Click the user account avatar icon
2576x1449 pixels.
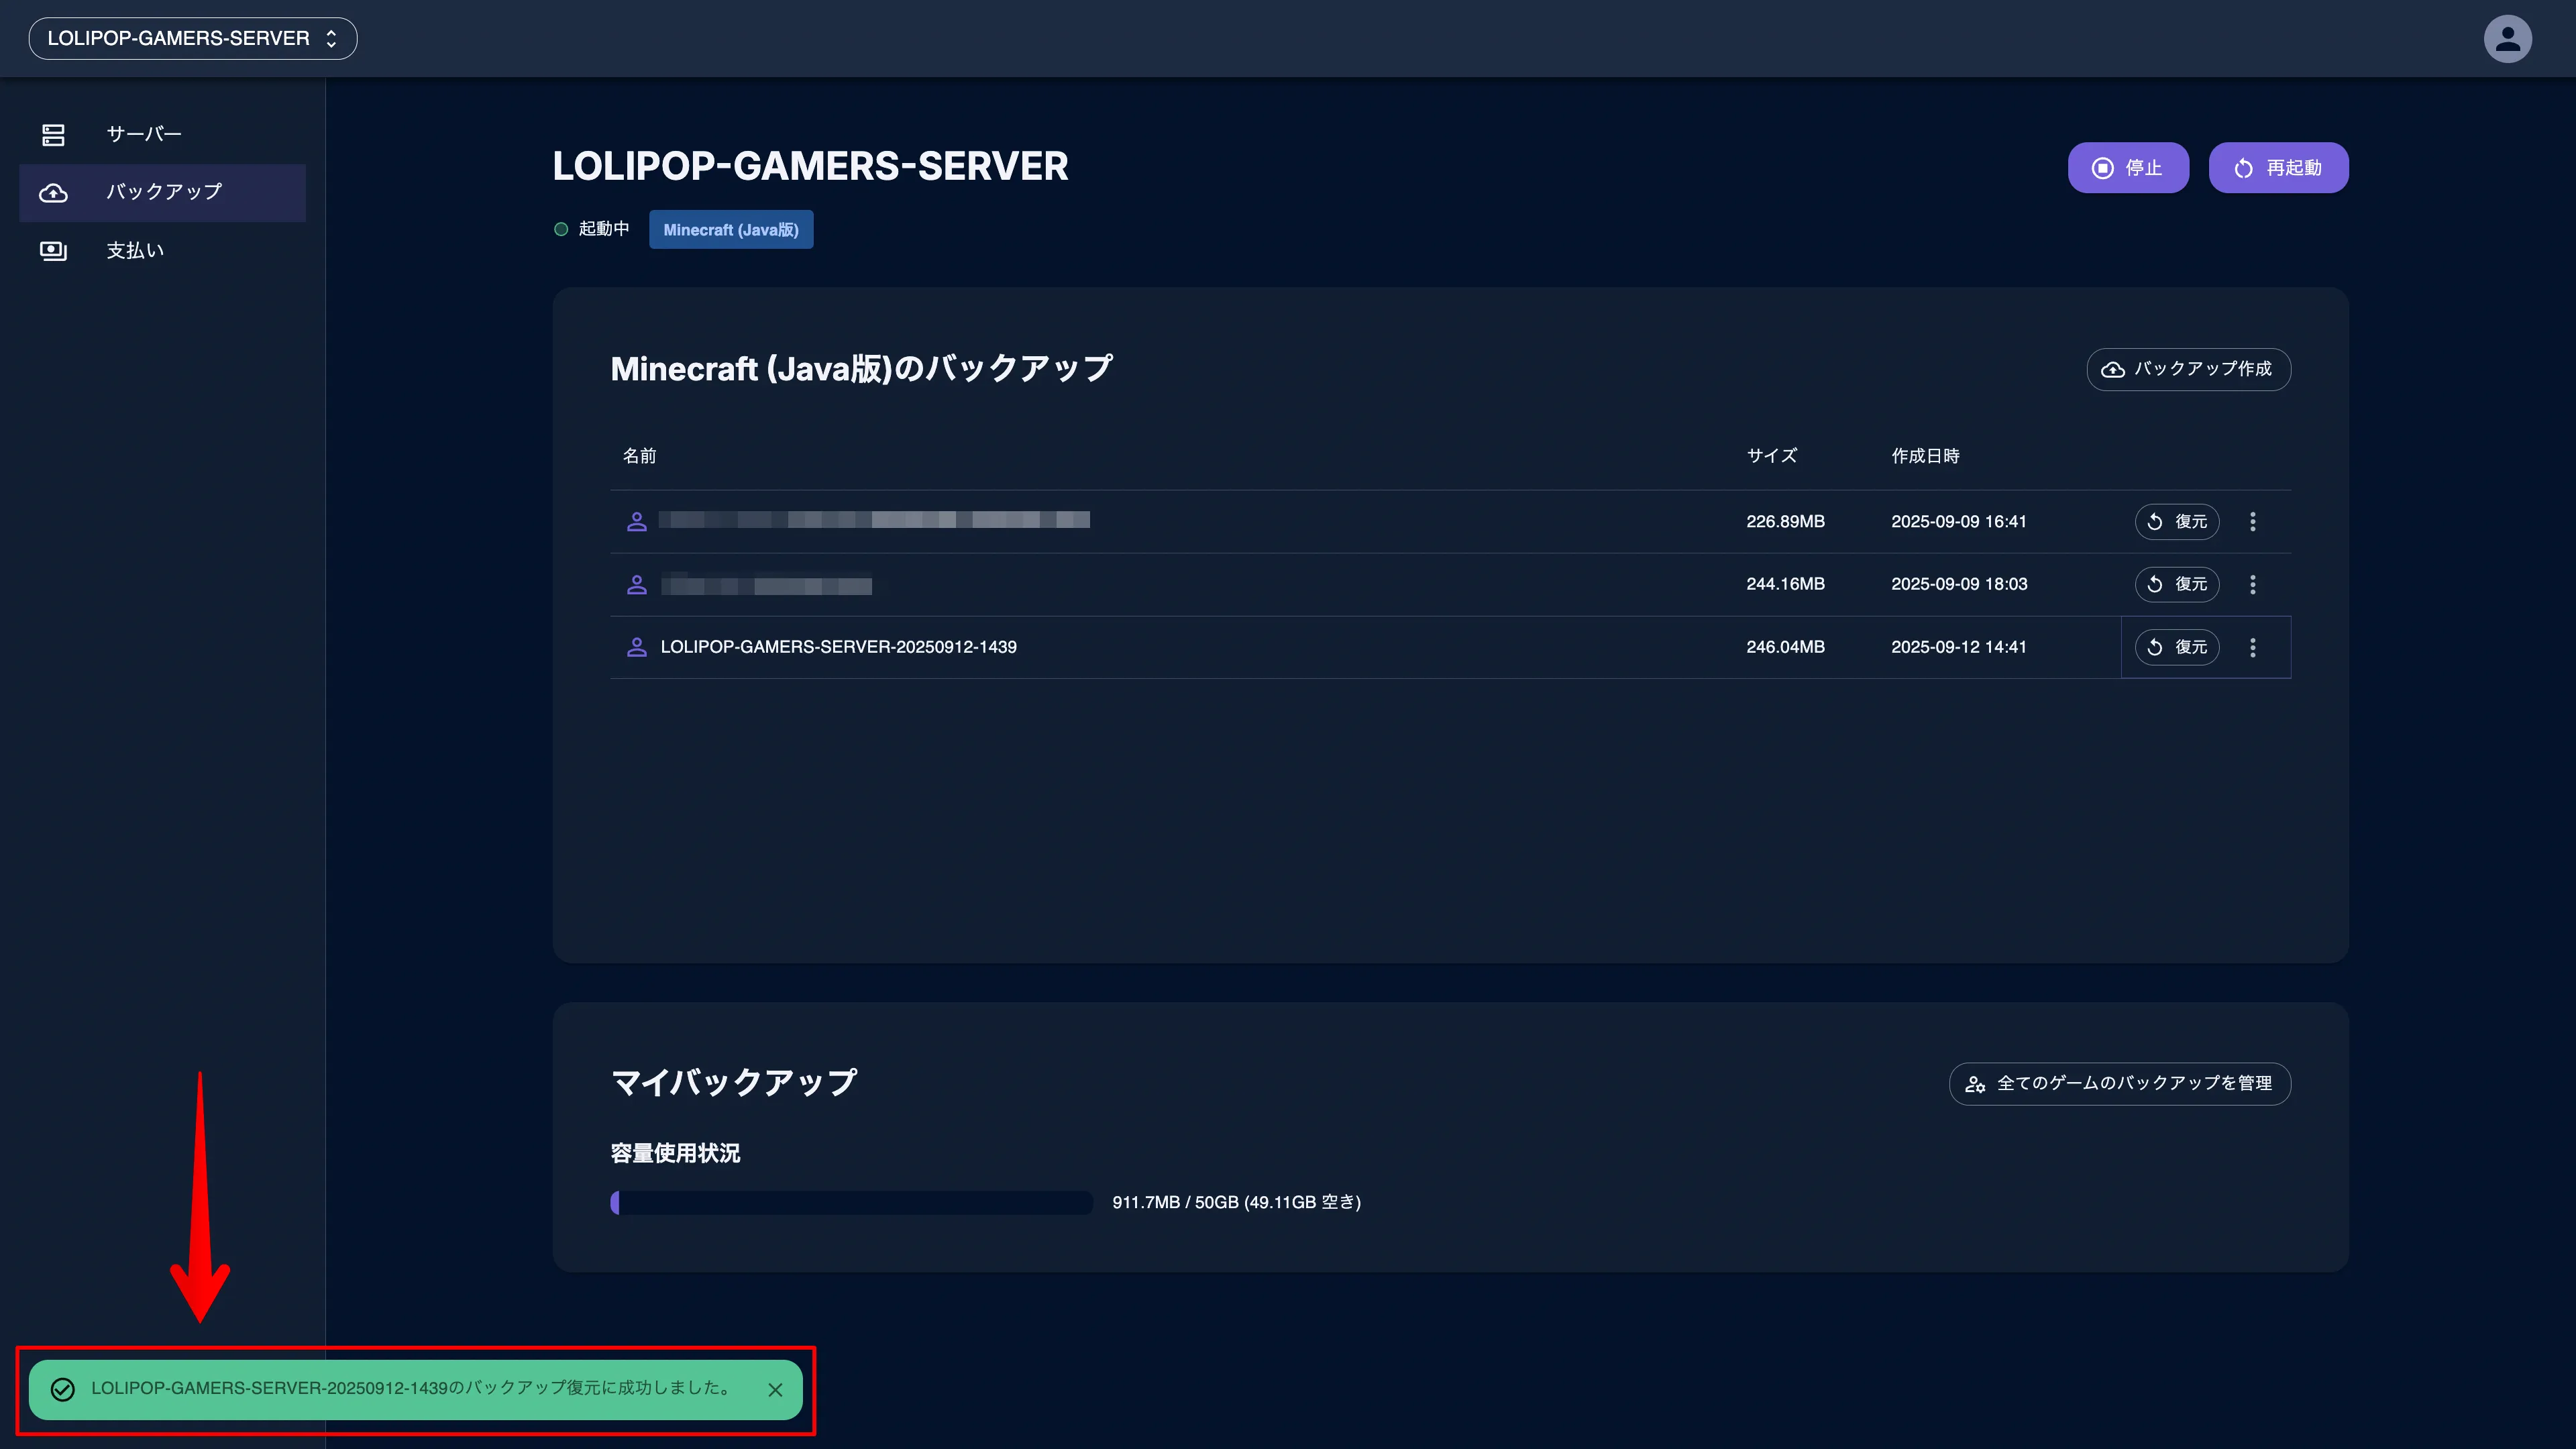pyautogui.click(x=2507, y=39)
